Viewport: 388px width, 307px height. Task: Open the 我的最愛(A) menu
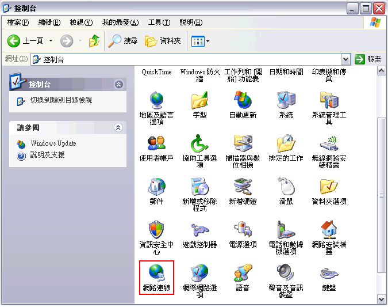tap(120, 22)
